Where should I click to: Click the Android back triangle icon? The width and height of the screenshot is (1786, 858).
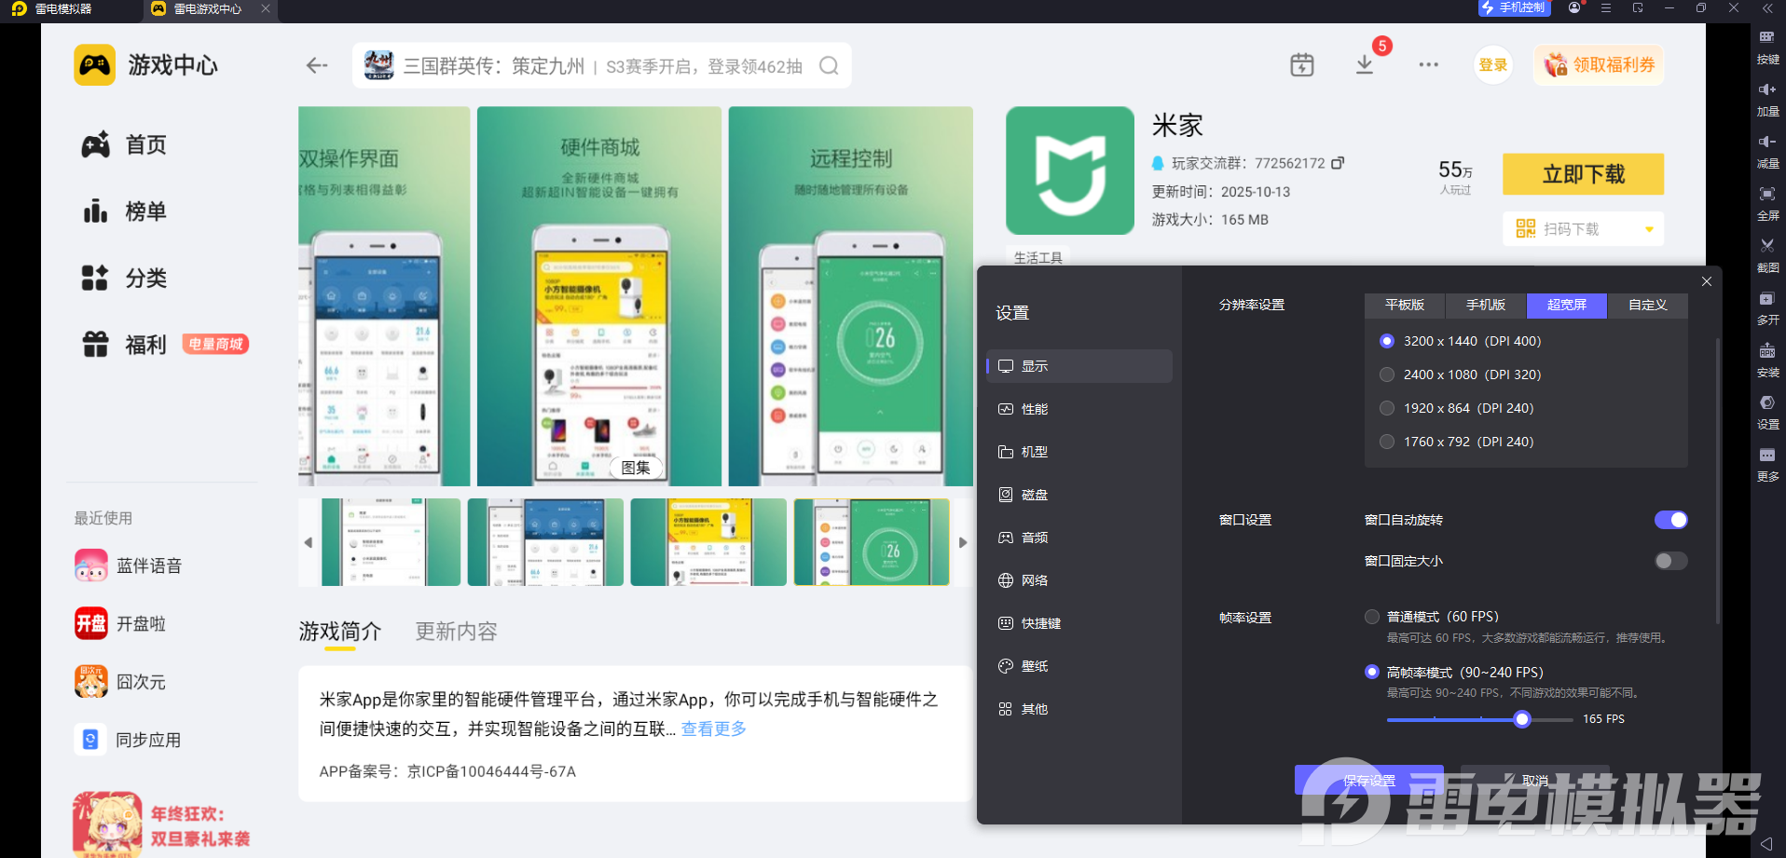pyautogui.click(x=1766, y=844)
